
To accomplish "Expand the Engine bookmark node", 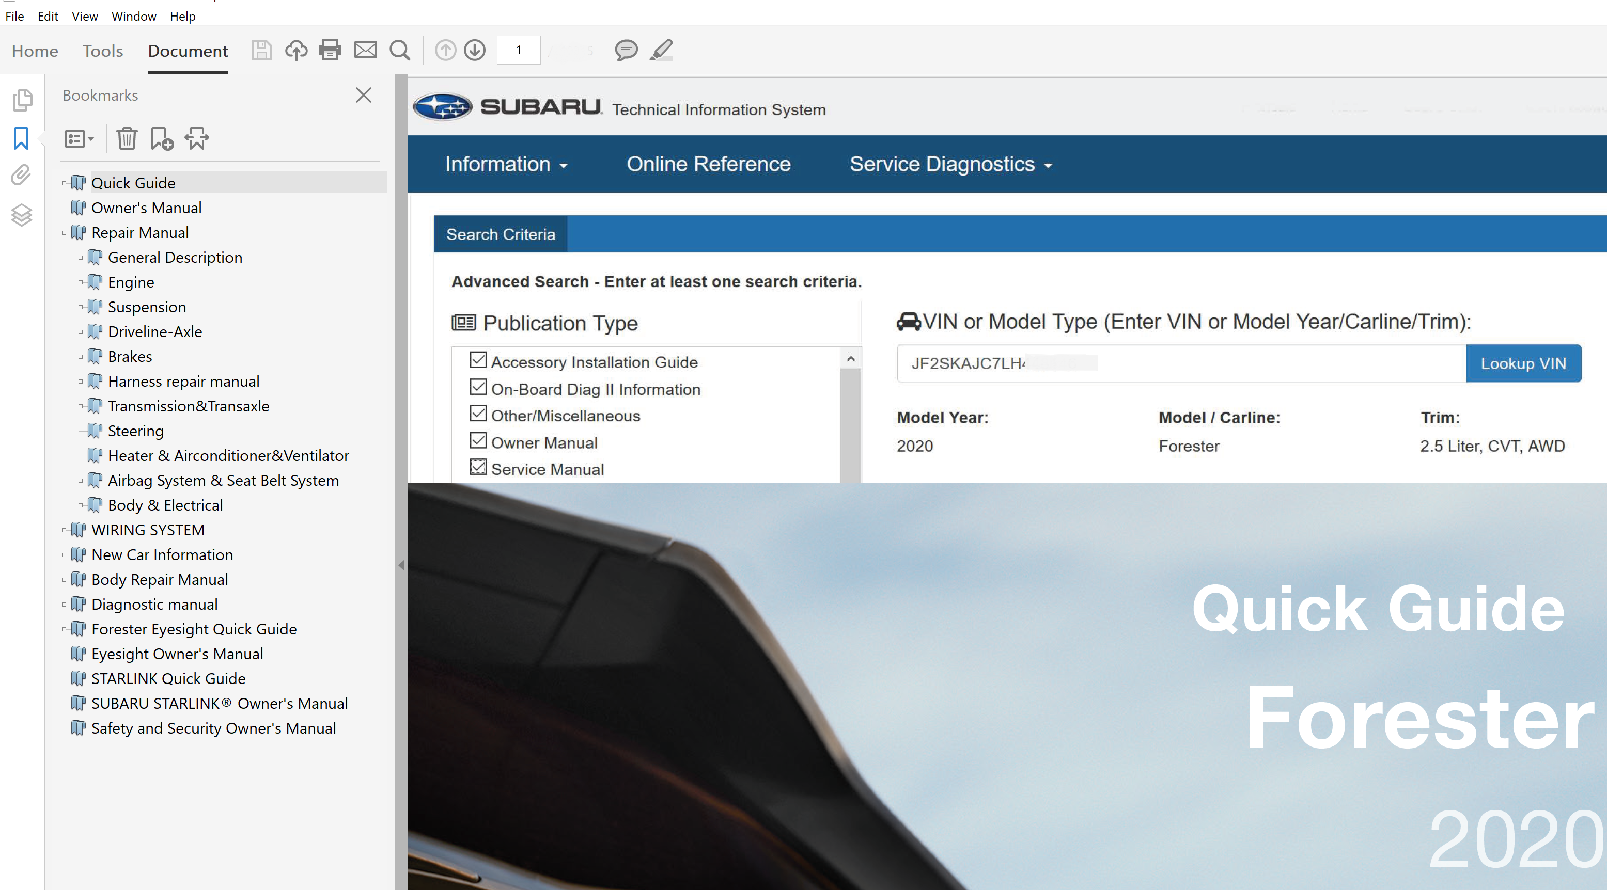I will [x=81, y=282].
